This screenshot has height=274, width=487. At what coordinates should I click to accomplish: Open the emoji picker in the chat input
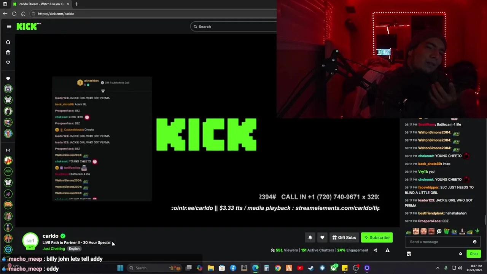click(x=474, y=242)
